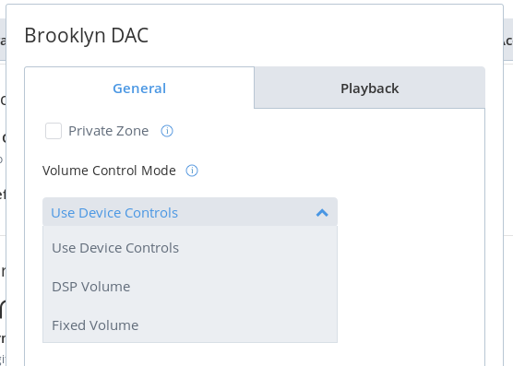Switch to the Playback tab
This screenshot has width=513, height=366.
click(370, 89)
